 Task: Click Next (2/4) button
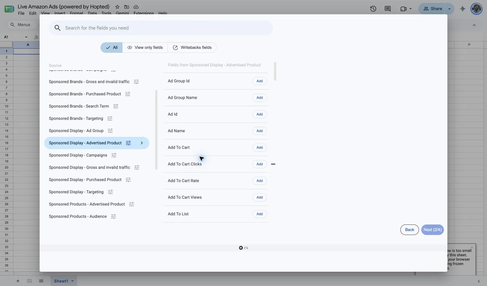coord(433,230)
